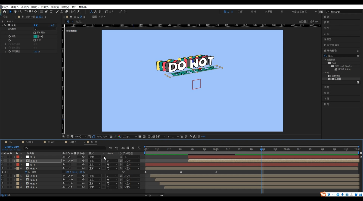Click the 0;00;01;19 current time display in the timeline
The image size is (363, 201).
pos(12,147)
